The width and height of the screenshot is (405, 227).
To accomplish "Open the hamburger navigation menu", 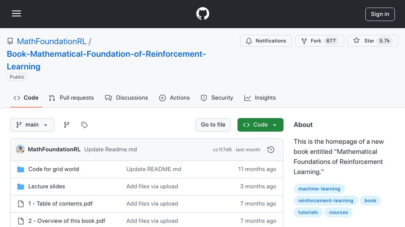I will tap(16, 13).
